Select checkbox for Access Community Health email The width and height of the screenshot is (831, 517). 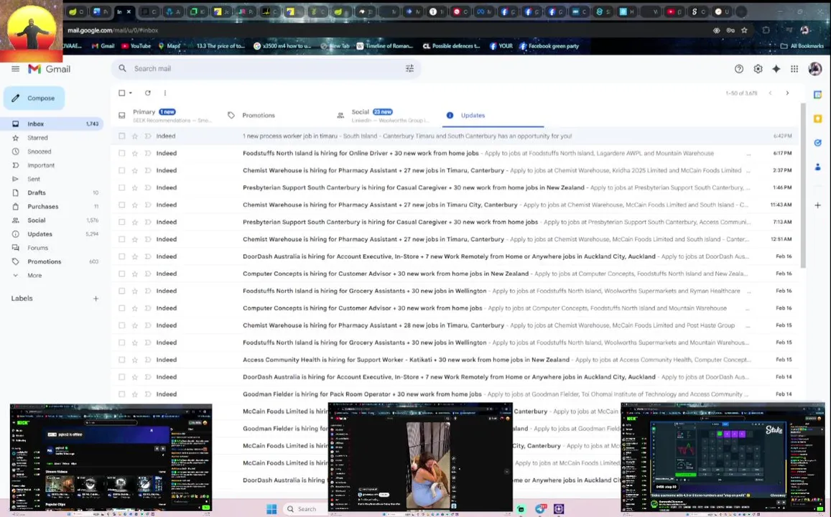tap(122, 360)
